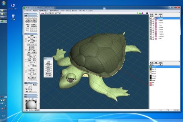
Task: Select the hitomi object in object list
Action: coord(161,29)
